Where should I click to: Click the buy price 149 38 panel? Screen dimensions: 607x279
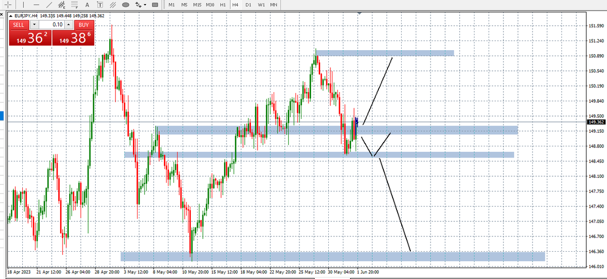point(73,38)
